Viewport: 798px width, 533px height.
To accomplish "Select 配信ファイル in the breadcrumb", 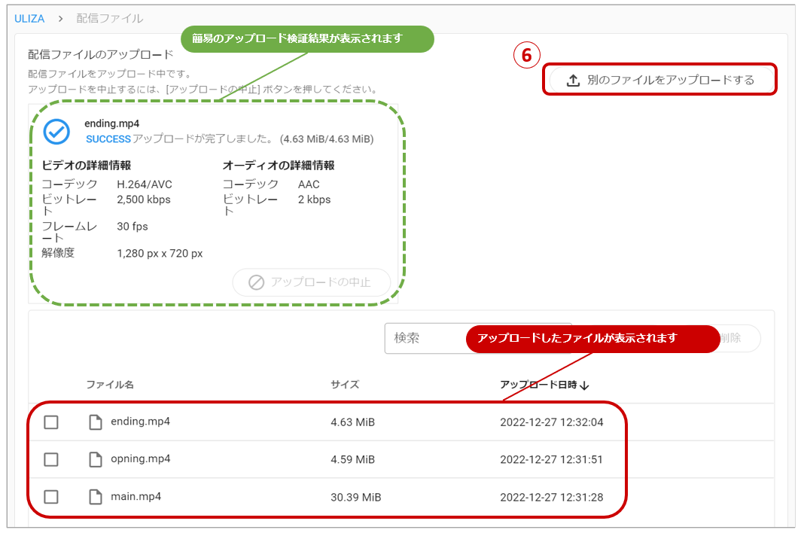I will point(110,18).
